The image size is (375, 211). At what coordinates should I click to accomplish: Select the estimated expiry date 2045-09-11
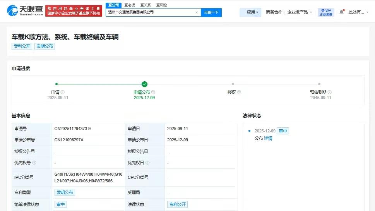click(321, 98)
